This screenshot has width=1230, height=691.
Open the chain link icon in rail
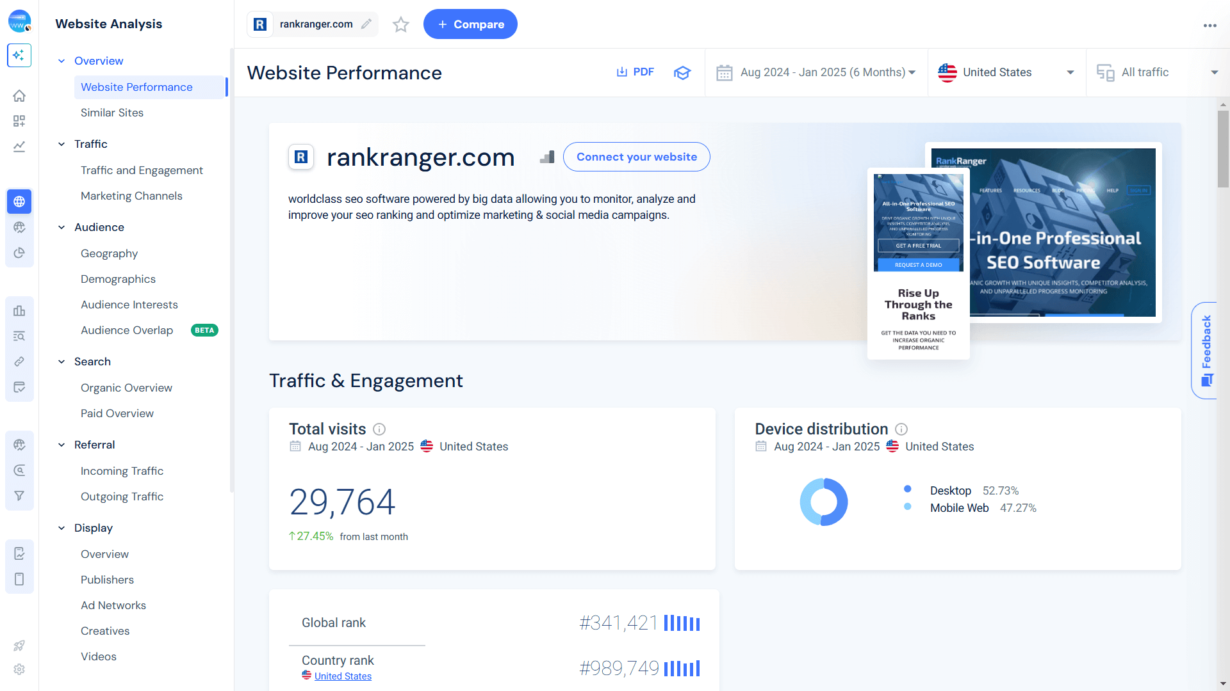[19, 361]
